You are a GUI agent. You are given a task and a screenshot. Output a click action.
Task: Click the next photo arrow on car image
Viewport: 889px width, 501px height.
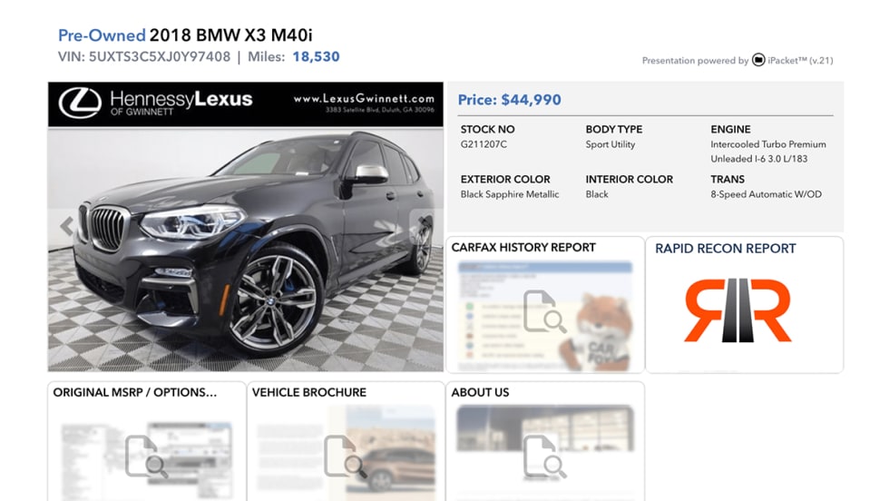pyautogui.click(x=425, y=226)
